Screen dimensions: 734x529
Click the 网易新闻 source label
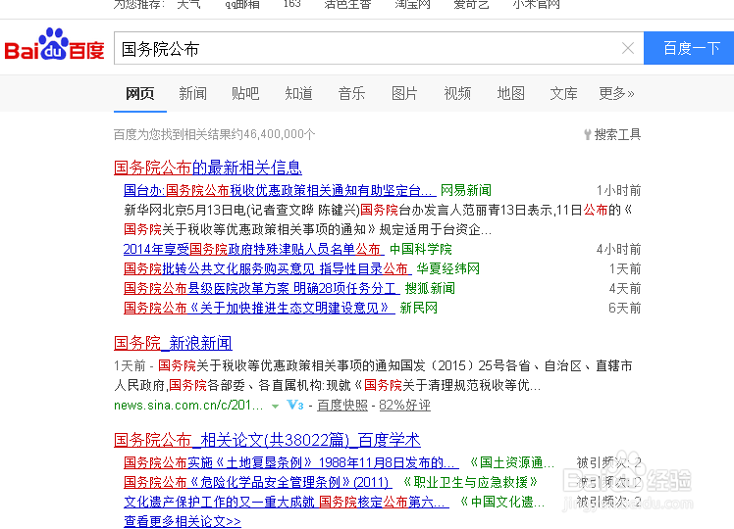pyautogui.click(x=466, y=190)
